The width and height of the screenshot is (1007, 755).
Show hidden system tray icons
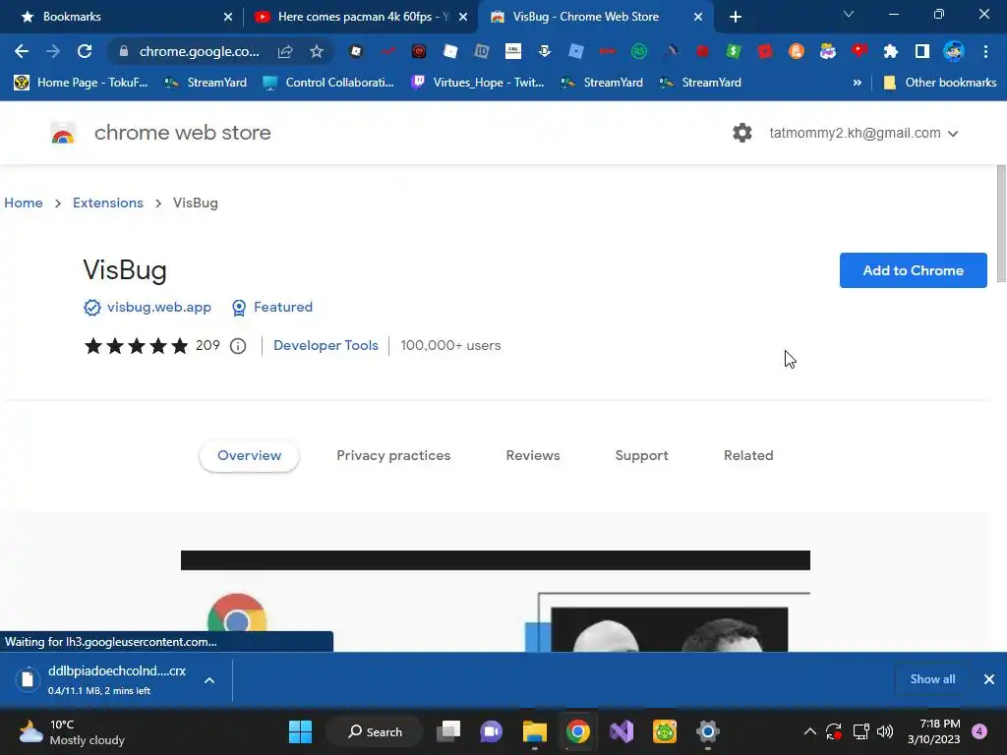pyautogui.click(x=810, y=731)
